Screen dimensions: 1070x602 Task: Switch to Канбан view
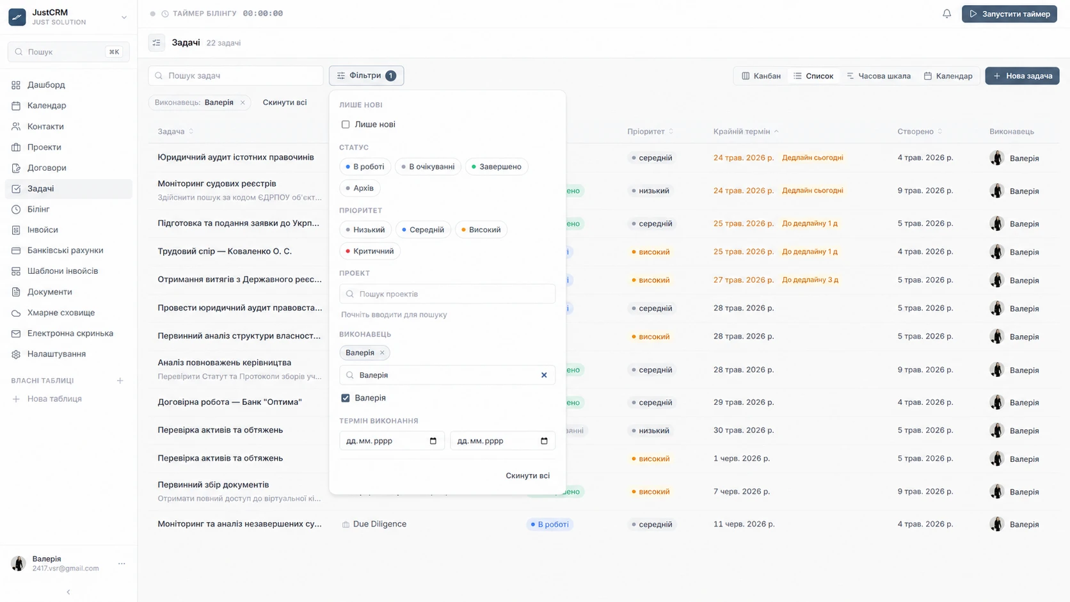pyautogui.click(x=761, y=75)
